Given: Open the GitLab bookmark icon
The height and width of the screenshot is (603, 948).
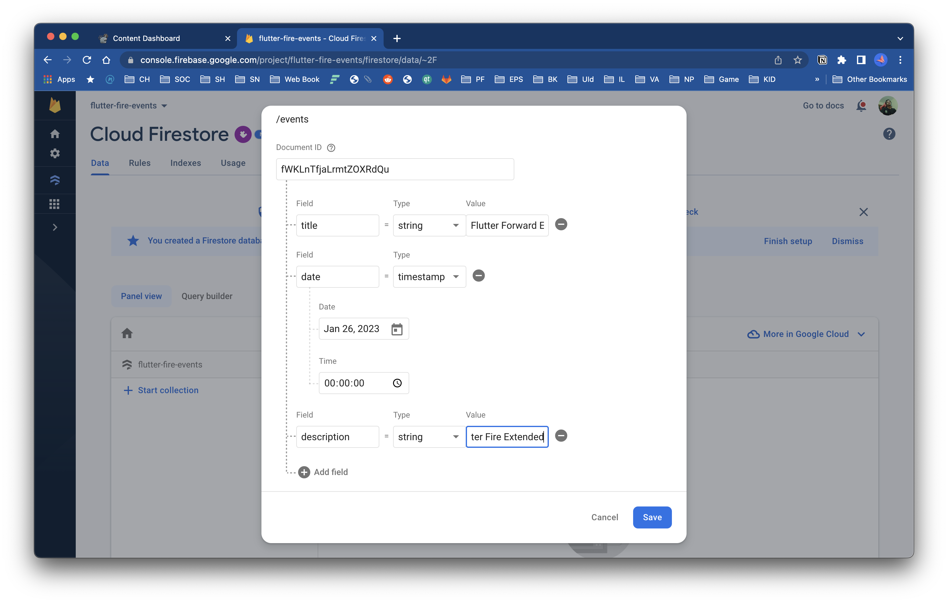Looking at the screenshot, I should (446, 79).
